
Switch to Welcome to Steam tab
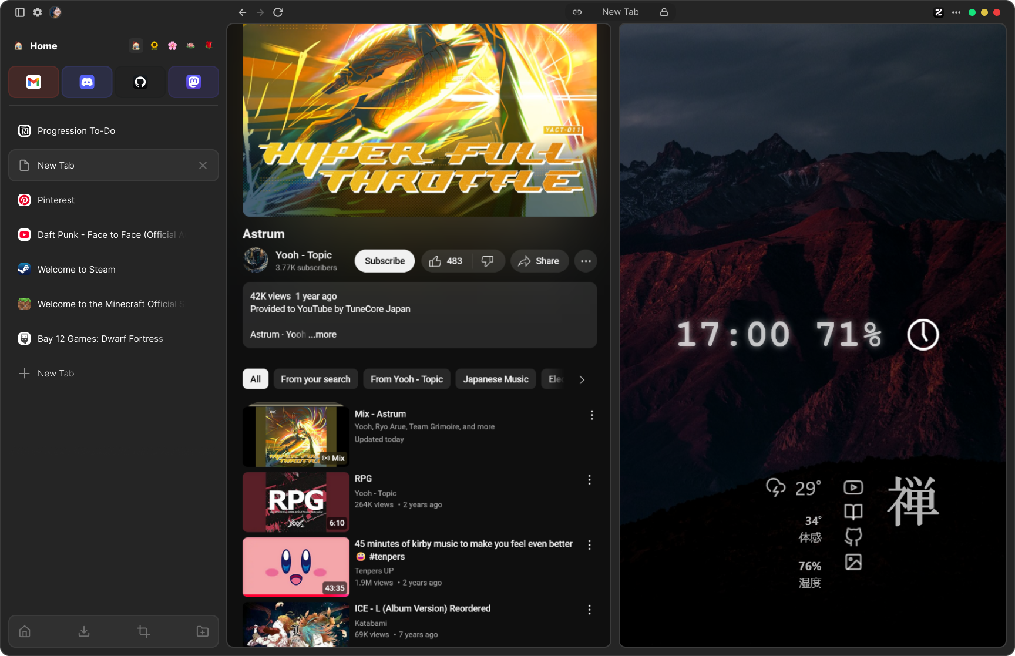coord(113,270)
